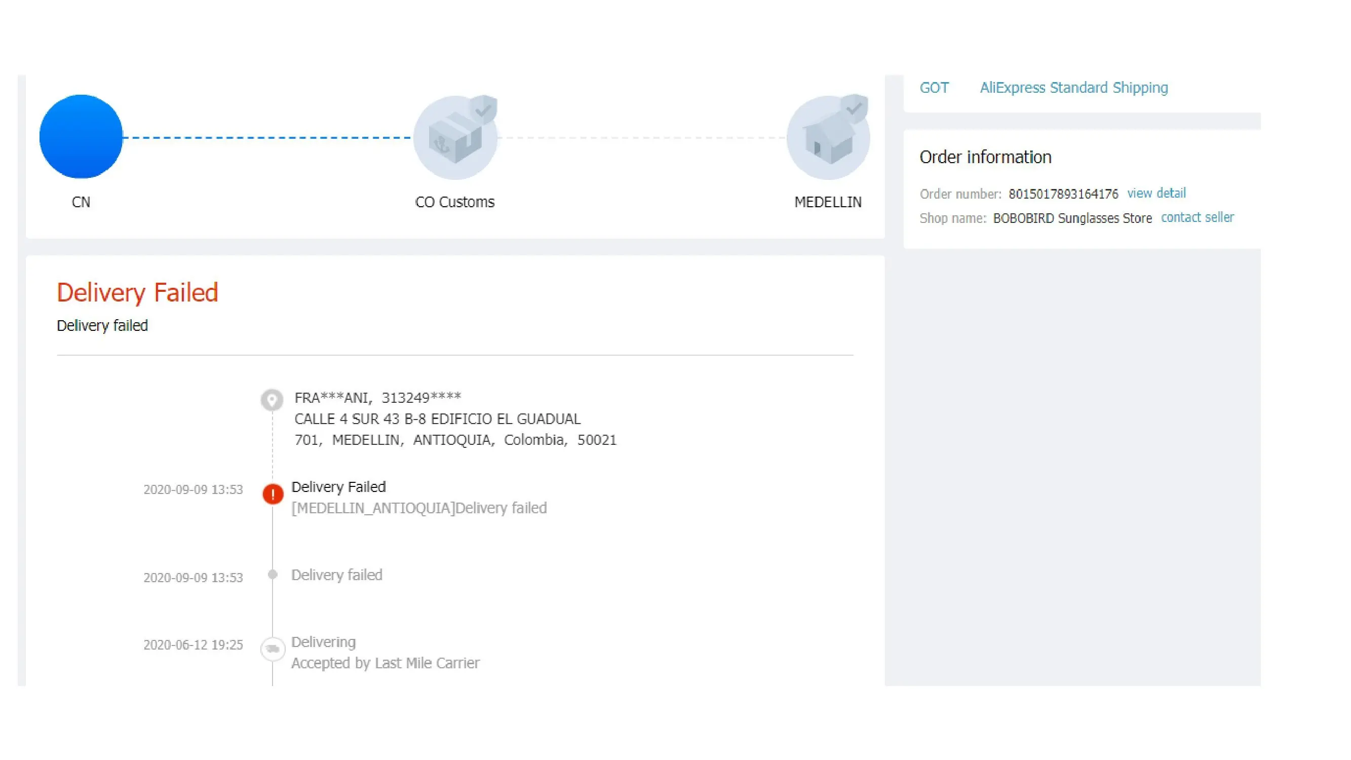Open AliExpress Standard Shipping link
The width and height of the screenshot is (1351, 760).
(1073, 88)
